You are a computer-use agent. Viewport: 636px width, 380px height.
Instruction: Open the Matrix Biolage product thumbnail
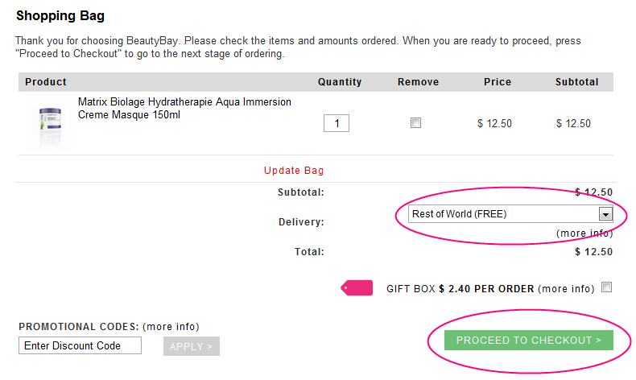point(50,124)
